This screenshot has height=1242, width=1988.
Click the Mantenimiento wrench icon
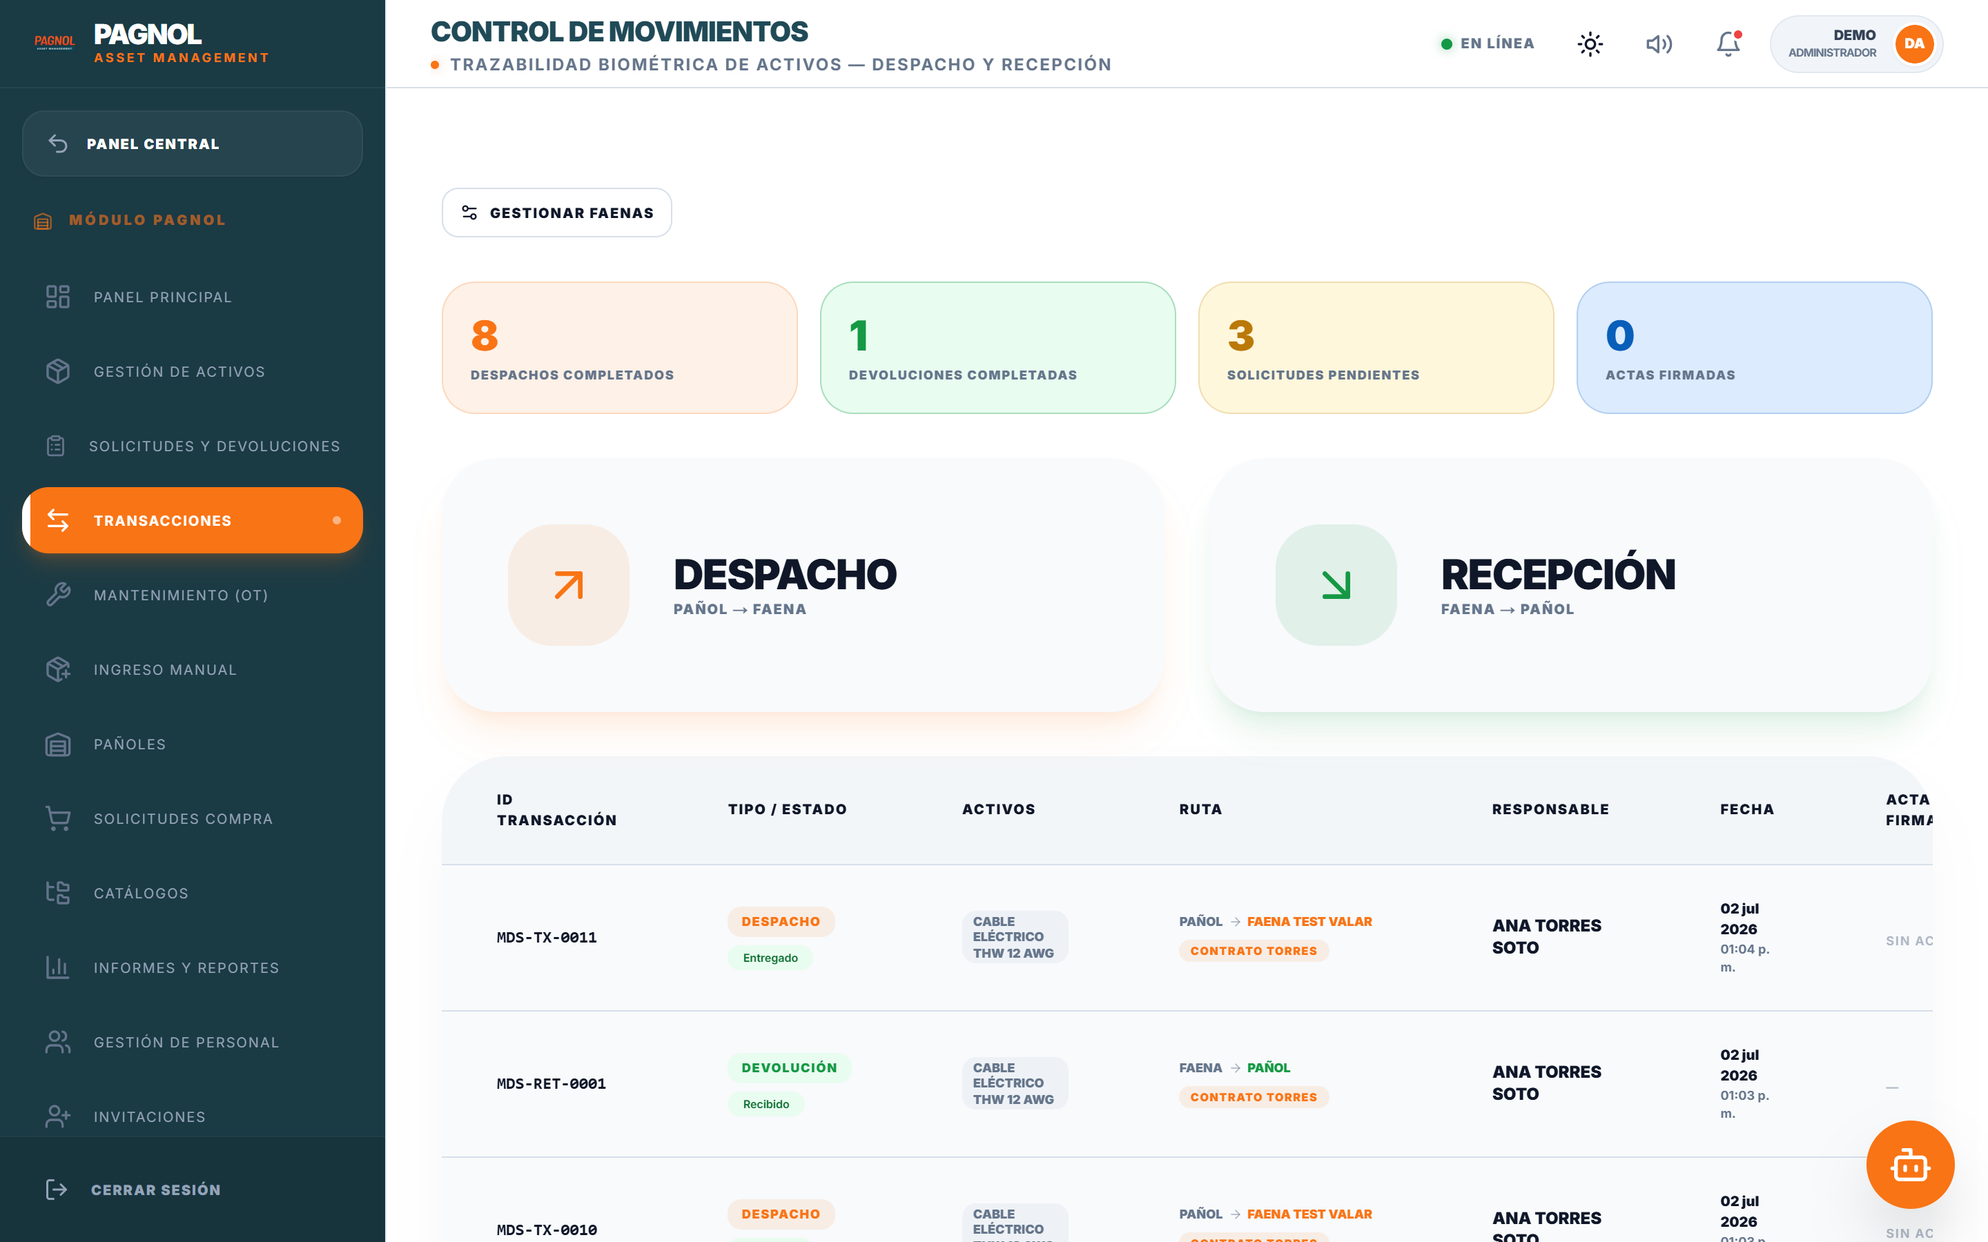coord(57,595)
